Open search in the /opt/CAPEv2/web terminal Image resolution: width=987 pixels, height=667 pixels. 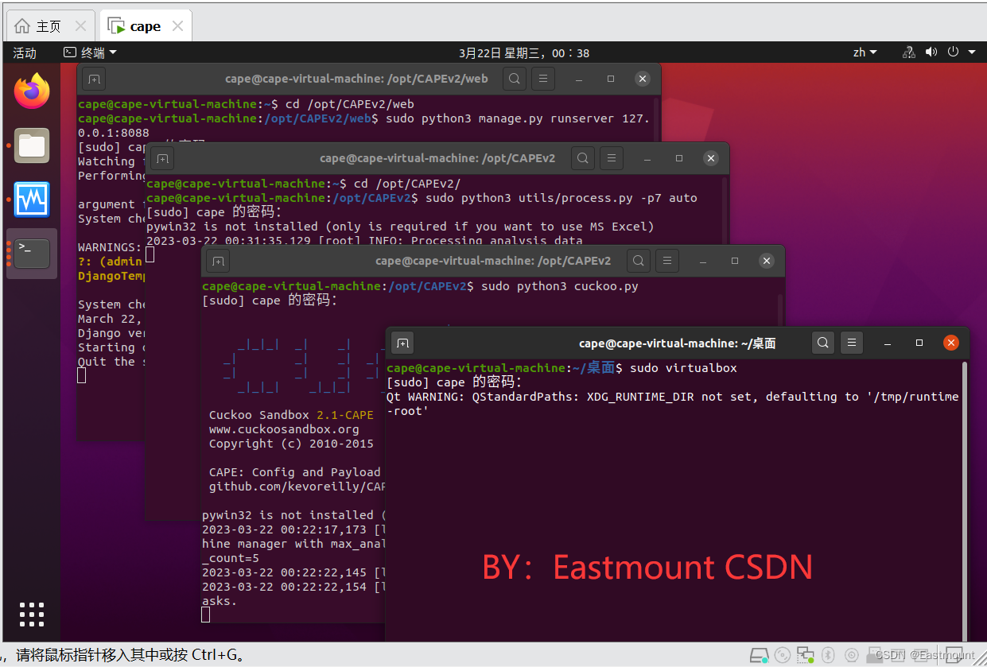[515, 79]
